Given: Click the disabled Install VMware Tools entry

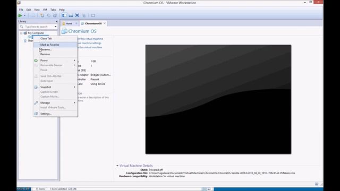Looking at the screenshot, I should [55, 108].
